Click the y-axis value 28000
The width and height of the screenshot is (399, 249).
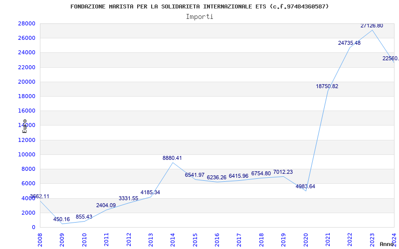tap(27, 23)
